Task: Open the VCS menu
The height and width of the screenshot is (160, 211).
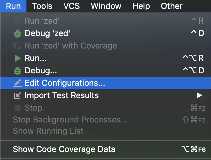Action: (72, 6)
